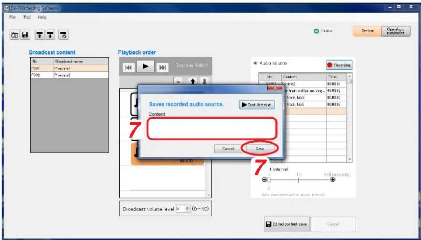Decrease interval with the minus slider button
This screenshot has height=240, width=421.
(x=264, y=179)
